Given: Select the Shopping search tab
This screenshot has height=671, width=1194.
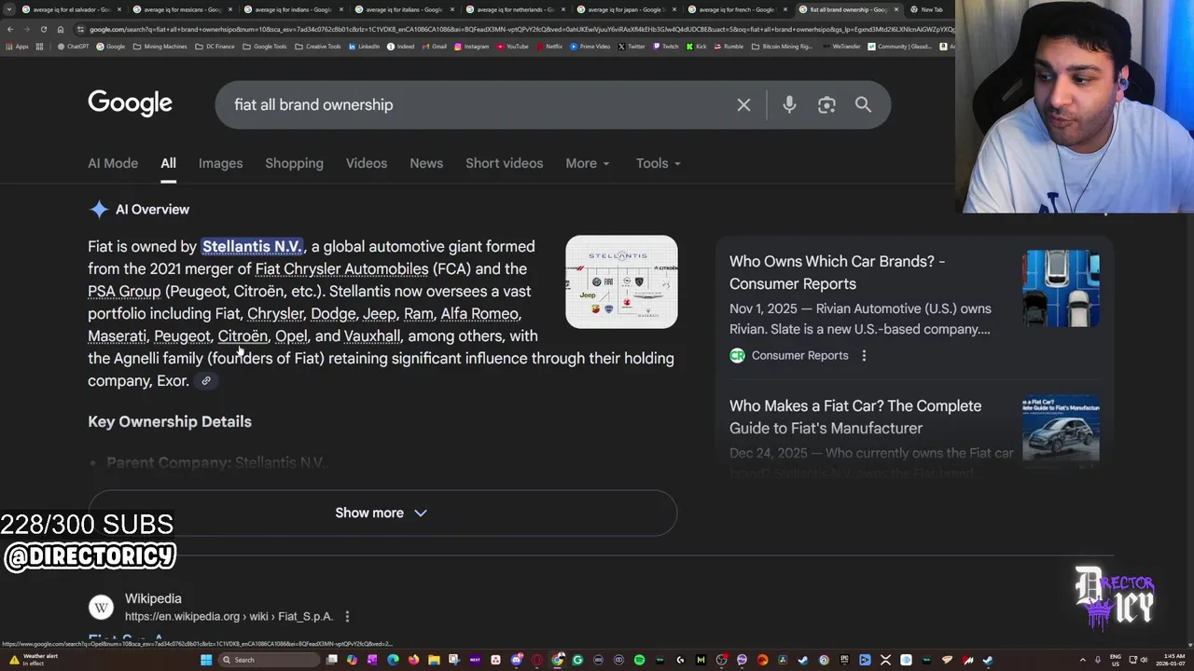Looking at the screenshot, I should 294,163.
